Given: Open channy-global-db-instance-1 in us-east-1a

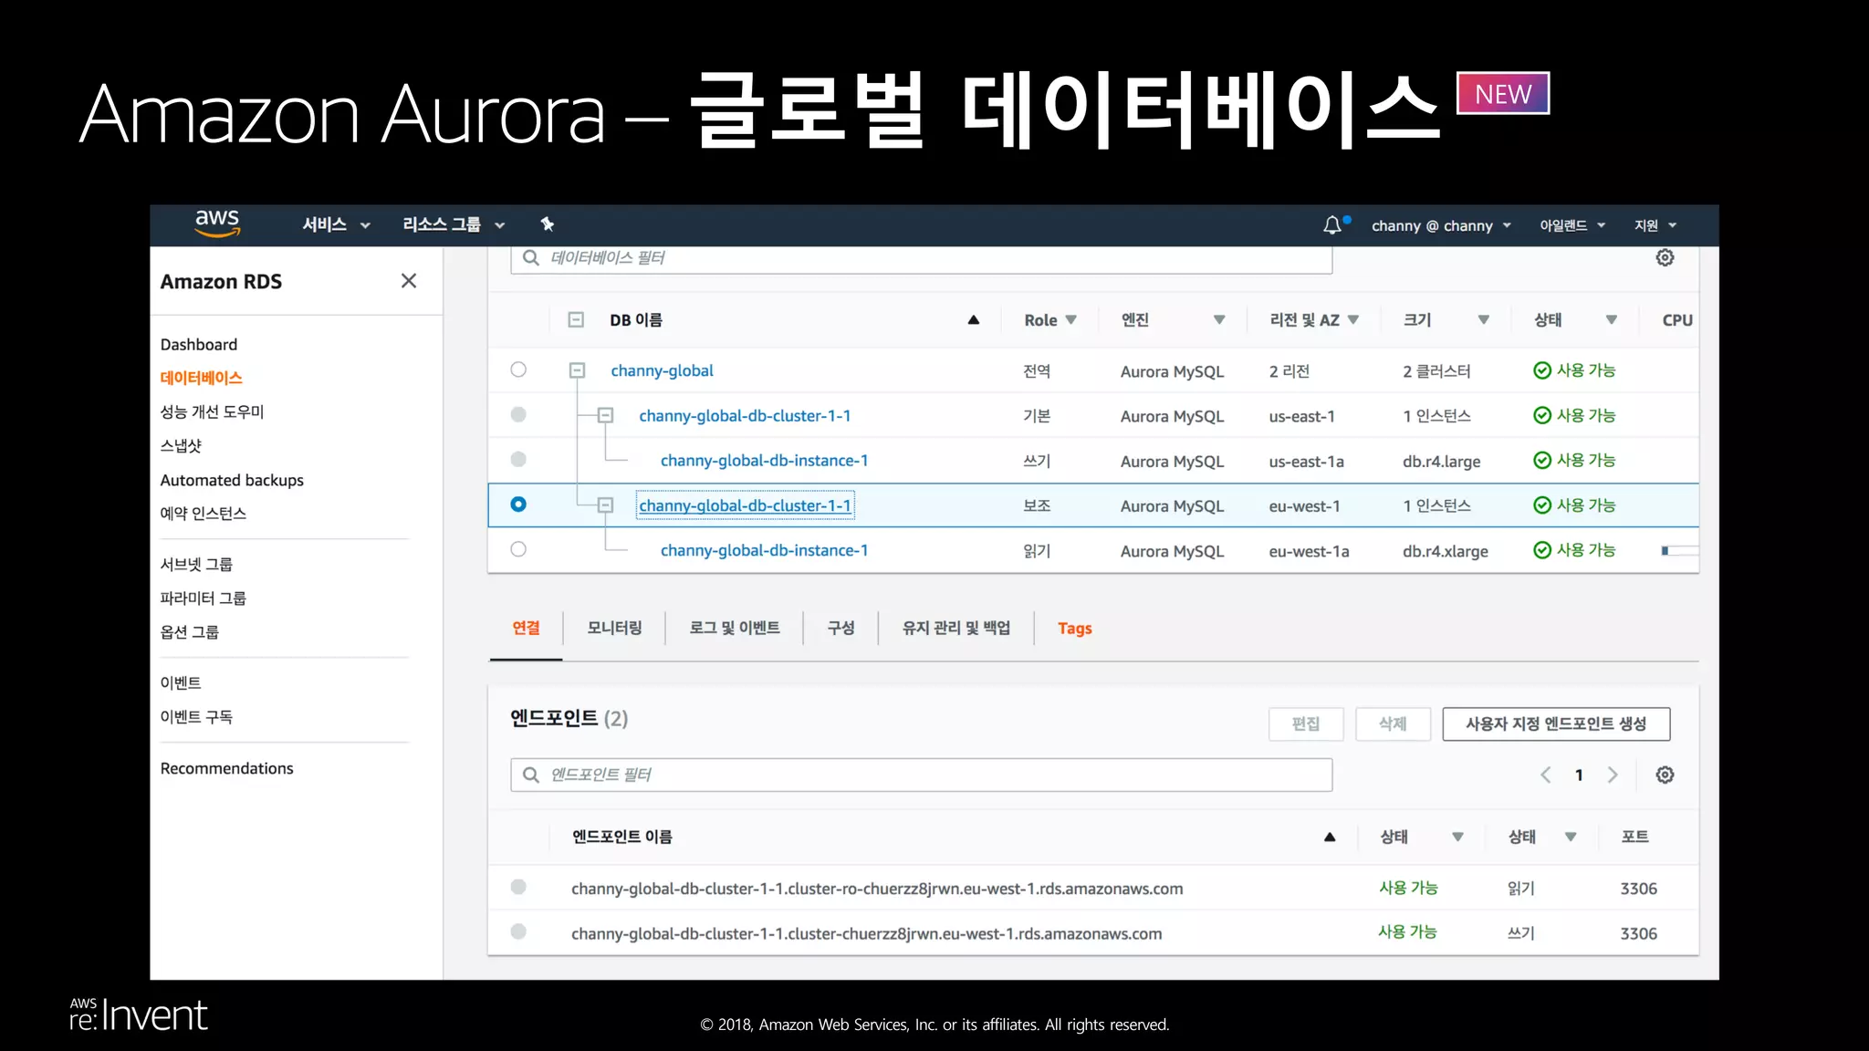Looking at the screenshot, I should click(764, 461).
